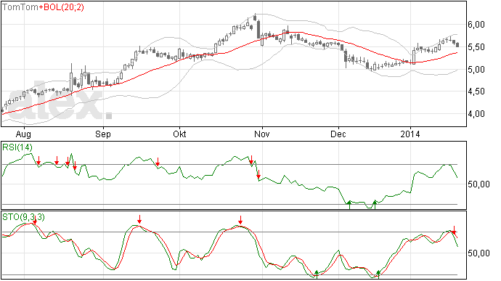
Task: Click the tall black candlestick at end of October
Action: click(x=258, y=30)
